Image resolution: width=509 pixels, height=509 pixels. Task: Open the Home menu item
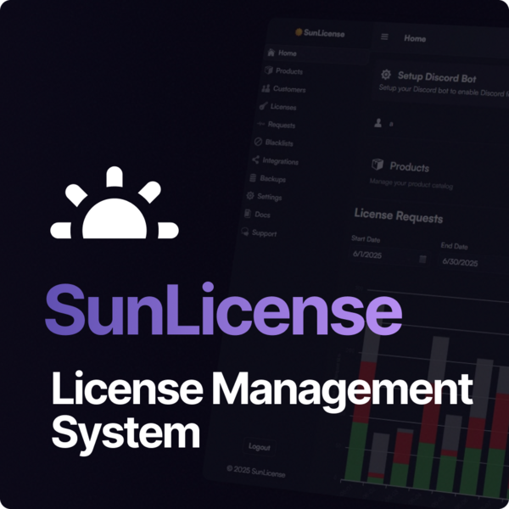pos(316,54)
